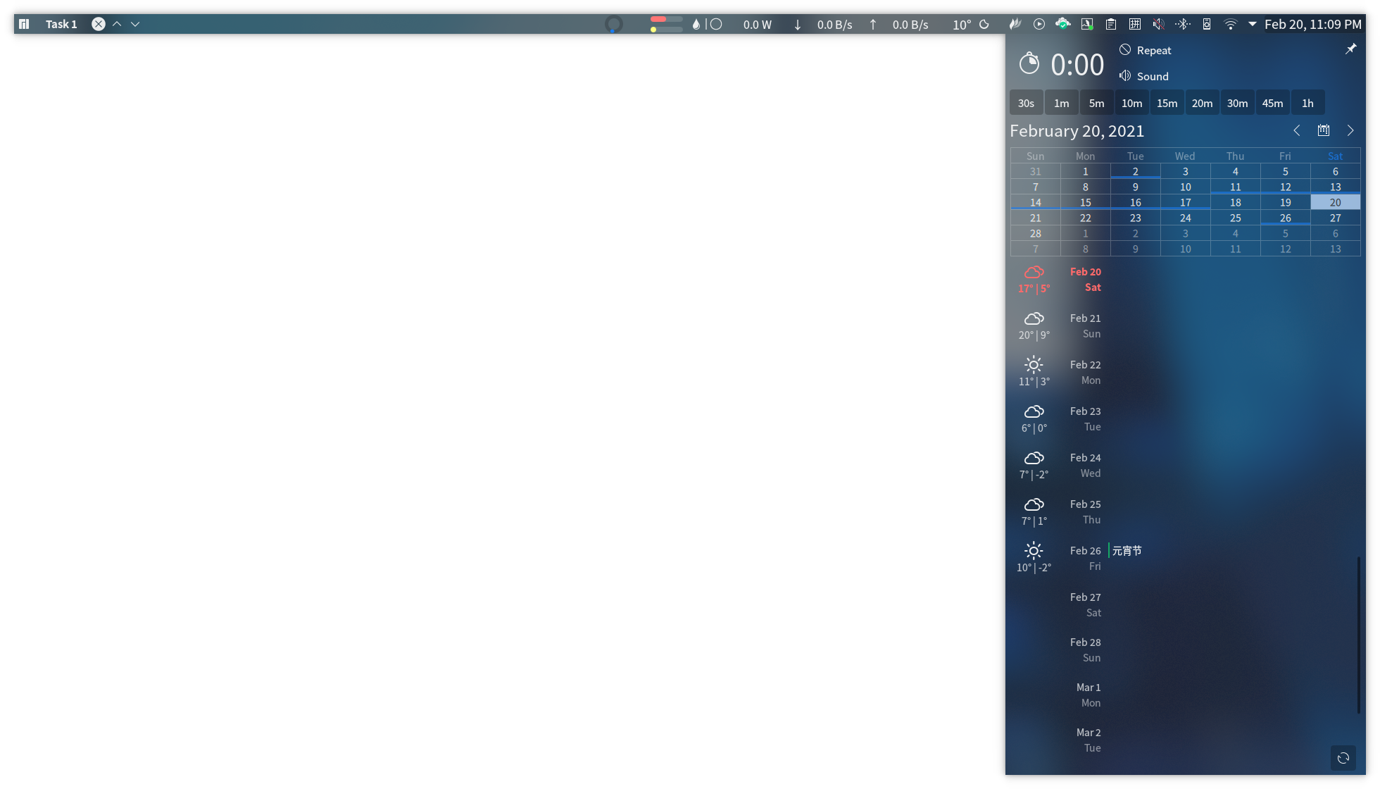Open the muted volume tray icon
This screenshot has width=1380, height=789.
(1159, 24)
